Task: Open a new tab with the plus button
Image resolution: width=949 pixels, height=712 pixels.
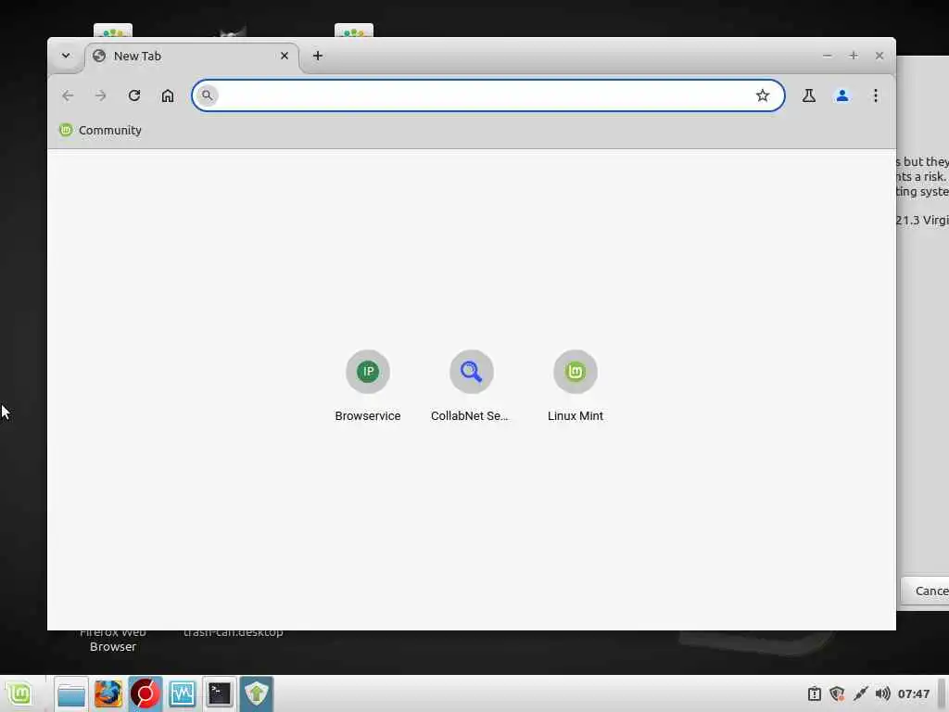Action: click(318, 56)
